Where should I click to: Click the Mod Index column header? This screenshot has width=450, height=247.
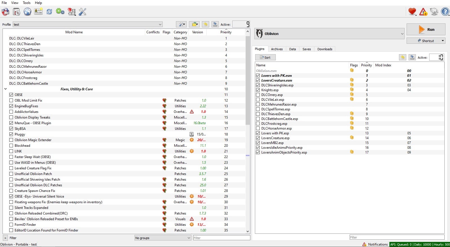click(x=383, y=65)
